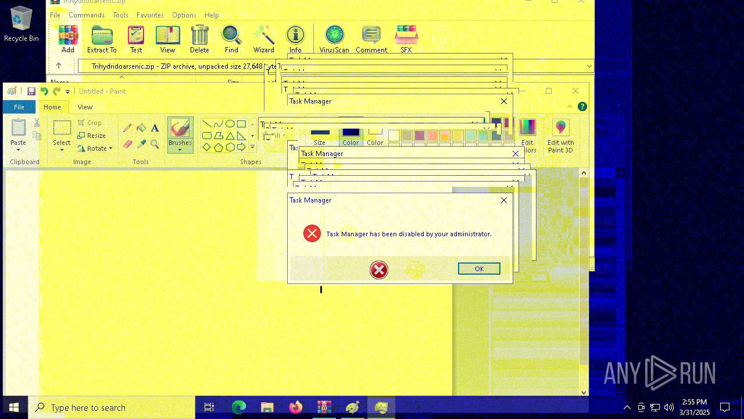
Task: Select Color 2 swatch in Paint
Action: point(375,136)
